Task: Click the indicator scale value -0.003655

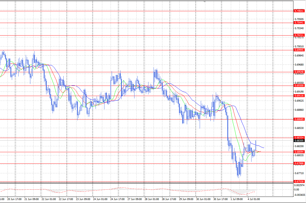Action: point(299,195)
